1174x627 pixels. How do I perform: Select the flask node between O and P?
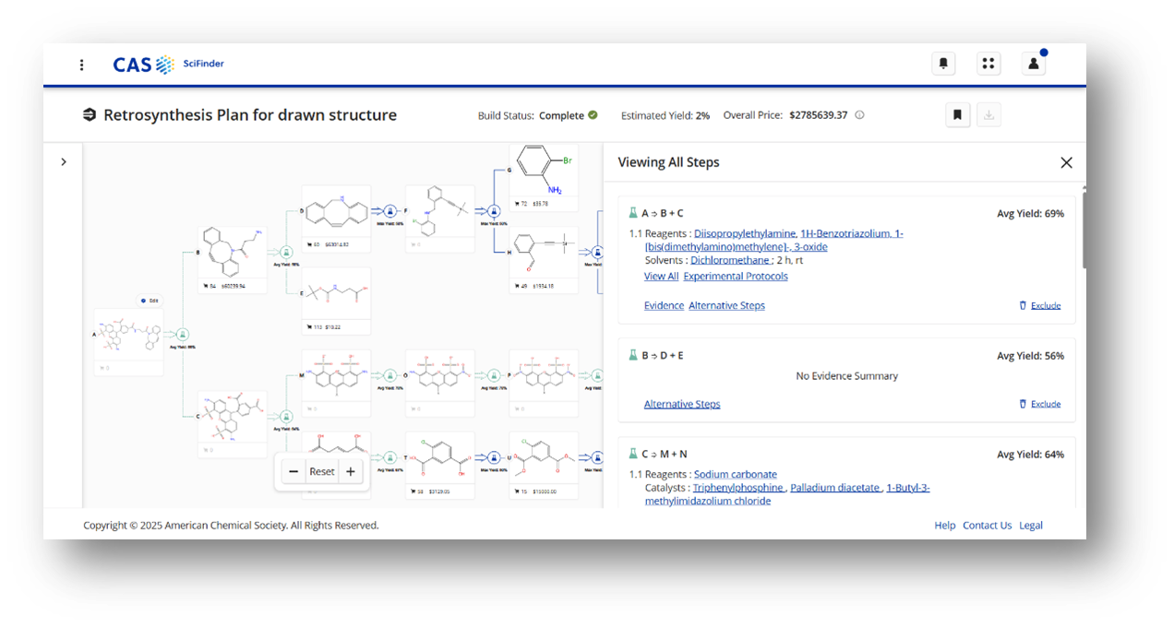tap(493, 375)
